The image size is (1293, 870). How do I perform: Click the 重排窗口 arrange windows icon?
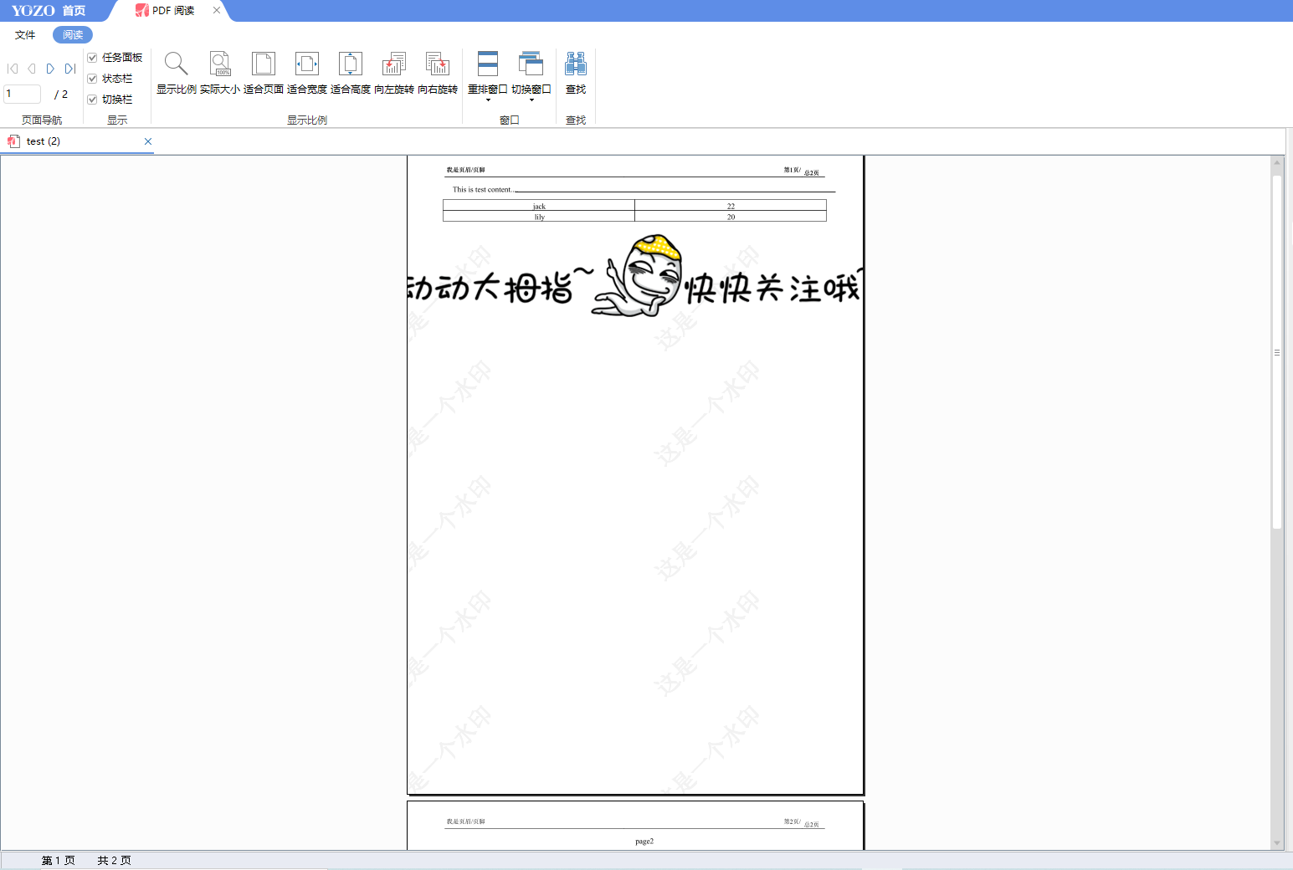click(x=488, y=64)
